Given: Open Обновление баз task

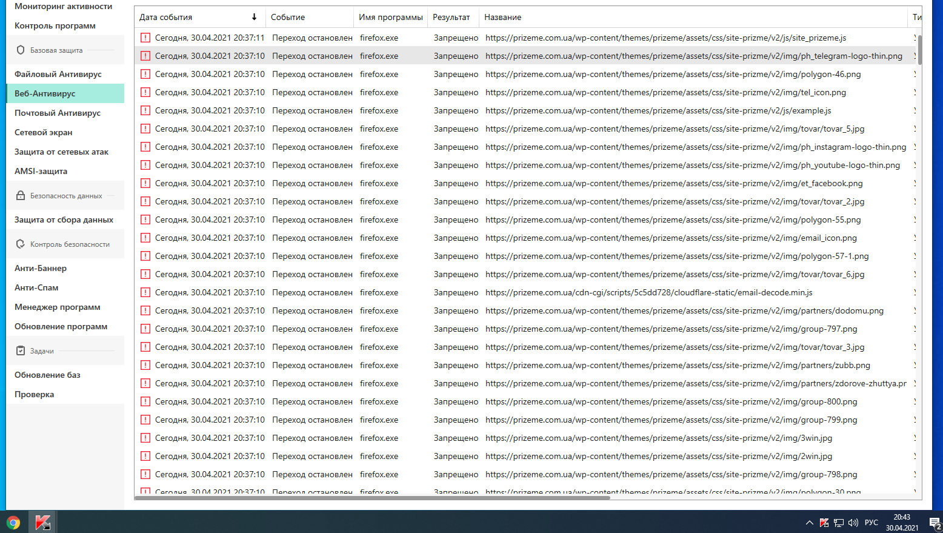Looking at the screenshot, I should click(47, 375).
